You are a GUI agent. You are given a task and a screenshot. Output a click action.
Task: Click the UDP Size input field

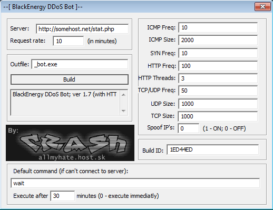click(218, 104)
